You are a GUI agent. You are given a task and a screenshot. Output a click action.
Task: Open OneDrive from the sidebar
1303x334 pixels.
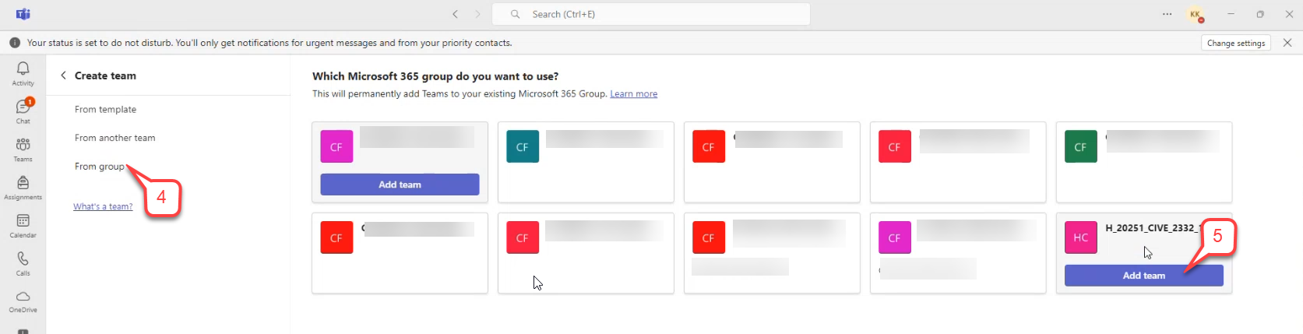(x=23, y=301)
